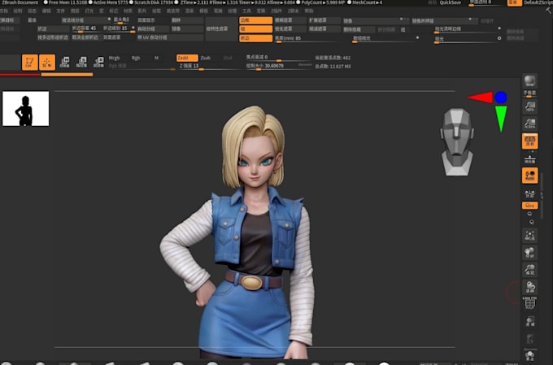Toggle the orange Persp perspective icon
The height and width of the screenshot is (365, 553).
[x=529, y=141]
